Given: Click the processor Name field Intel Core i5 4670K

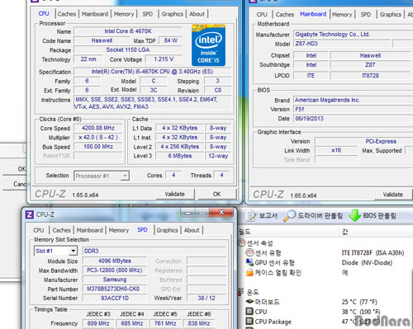Looking at the screenshot, I should 128,31.
